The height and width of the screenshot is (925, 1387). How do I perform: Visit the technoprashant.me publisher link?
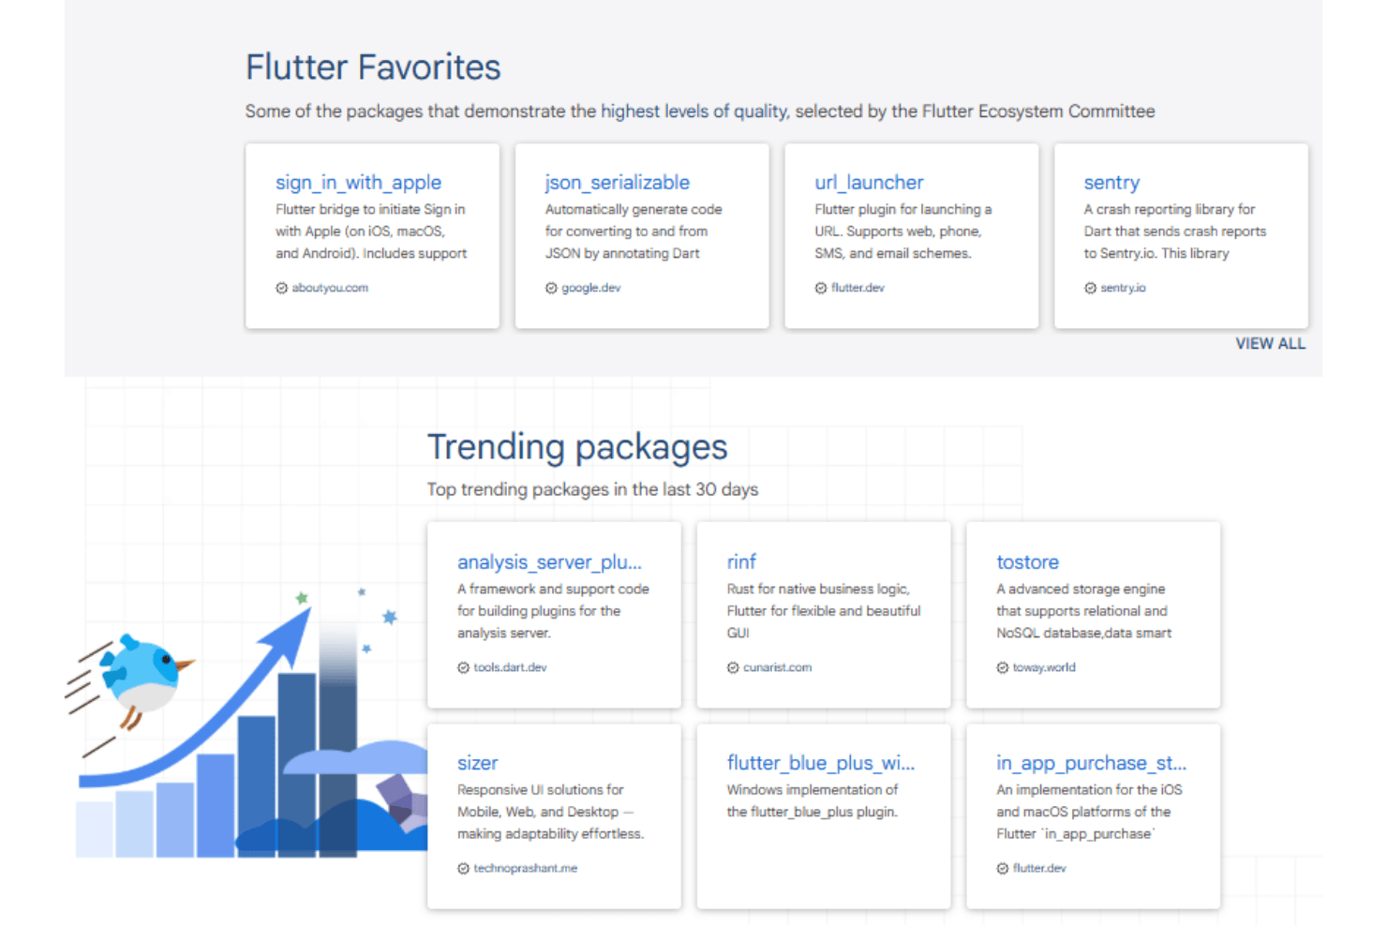click(x=525, y=868)
